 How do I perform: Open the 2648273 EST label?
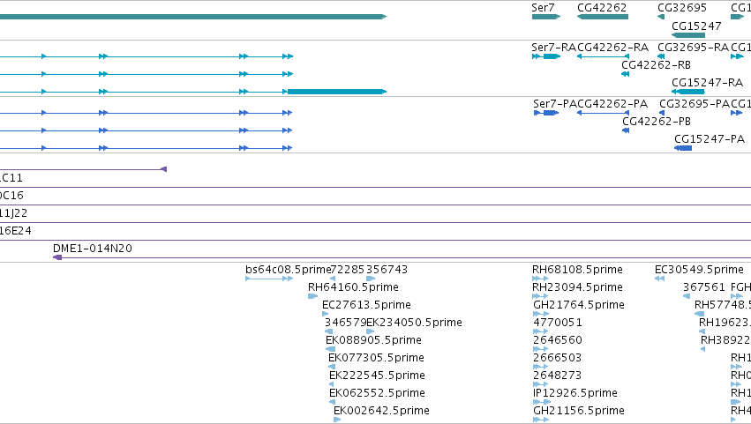click(x=558, y=376)
